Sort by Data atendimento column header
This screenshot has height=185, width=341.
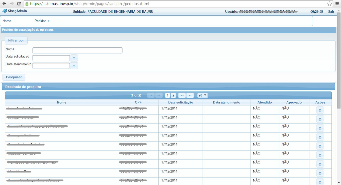226,102
